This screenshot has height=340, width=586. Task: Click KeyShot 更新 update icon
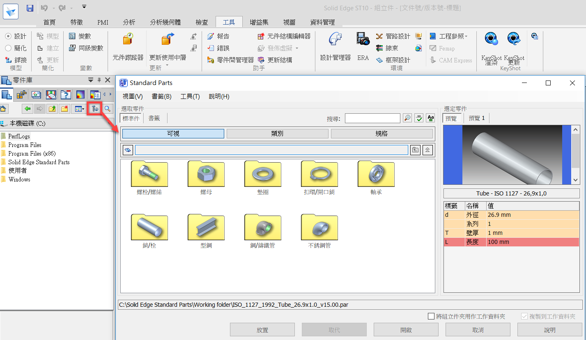tap(514, 48)
